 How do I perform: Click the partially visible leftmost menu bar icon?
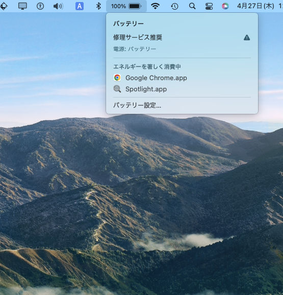(4, 6)
